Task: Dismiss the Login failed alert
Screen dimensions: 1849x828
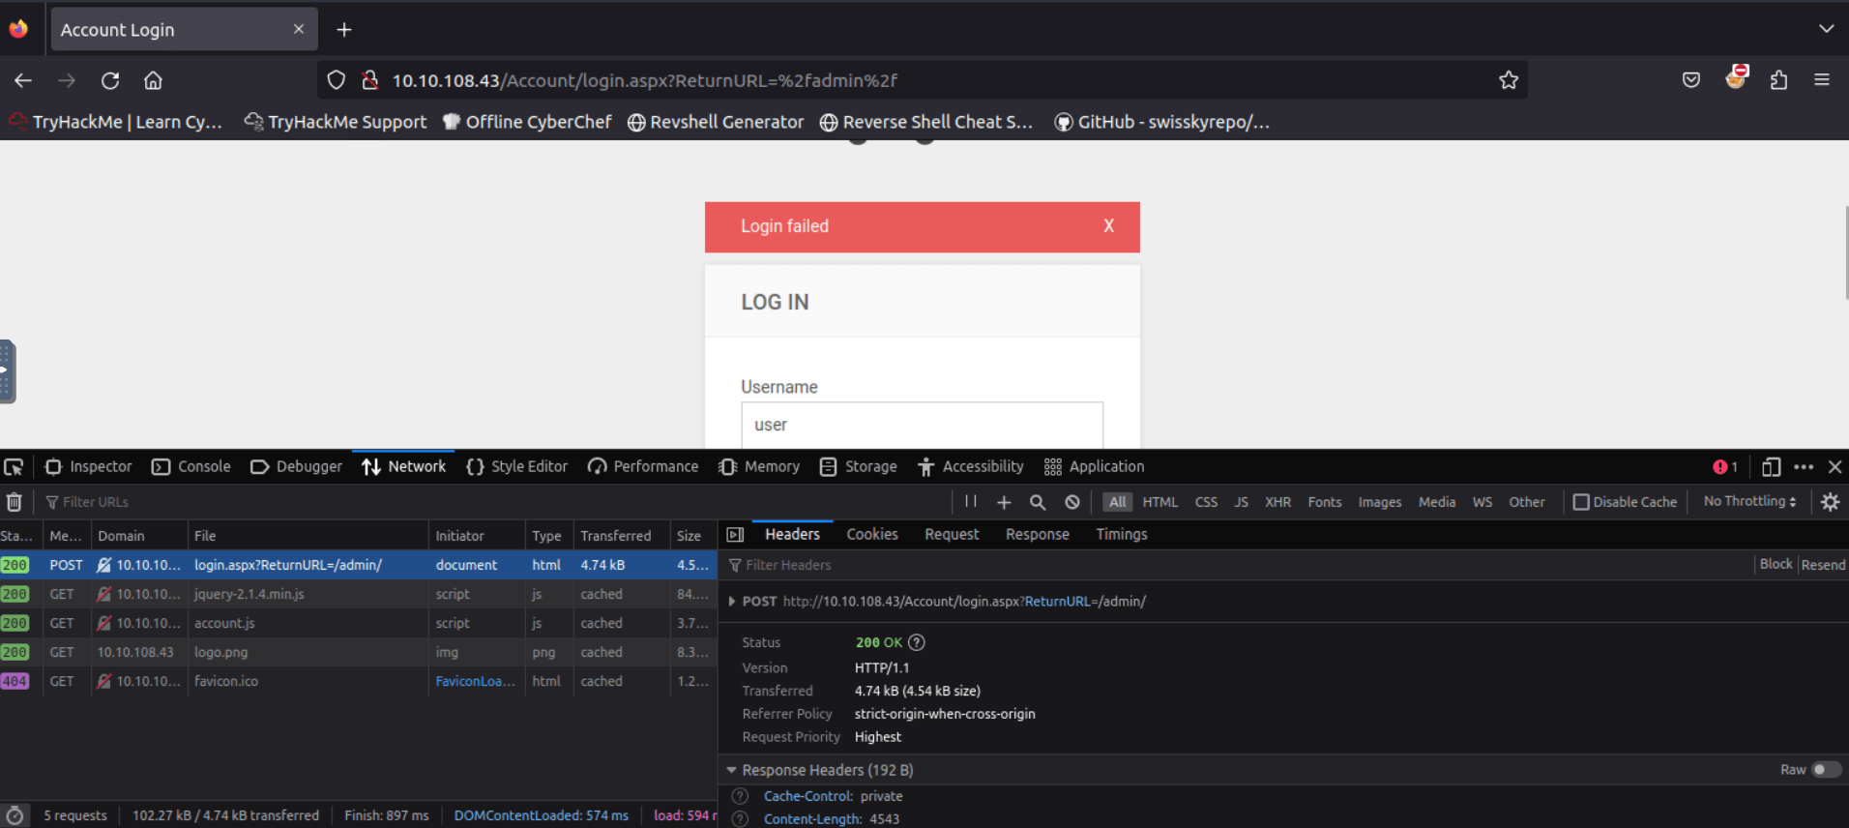Action: [x=1108, y=226]
